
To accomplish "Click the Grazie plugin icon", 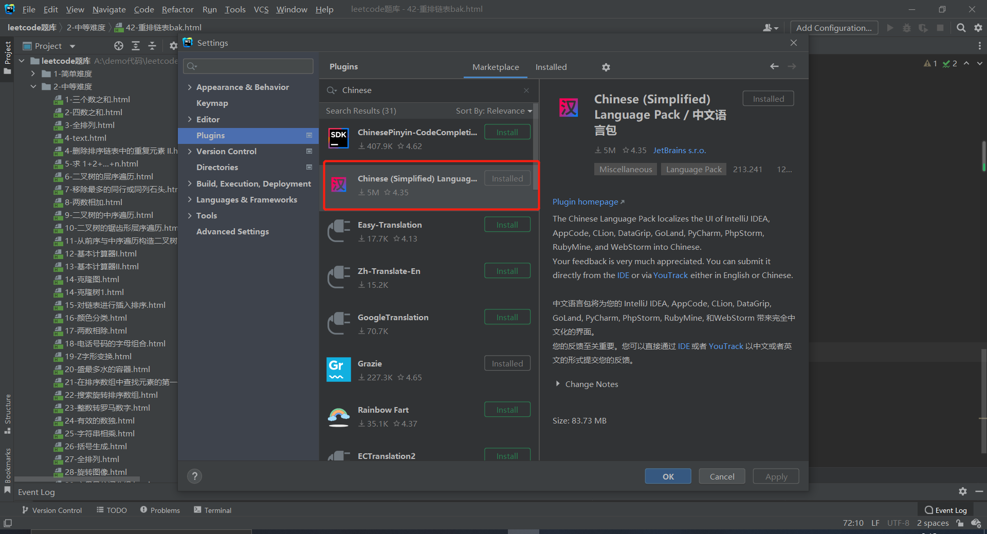I will pyautogui.click(x=339, y=370).
